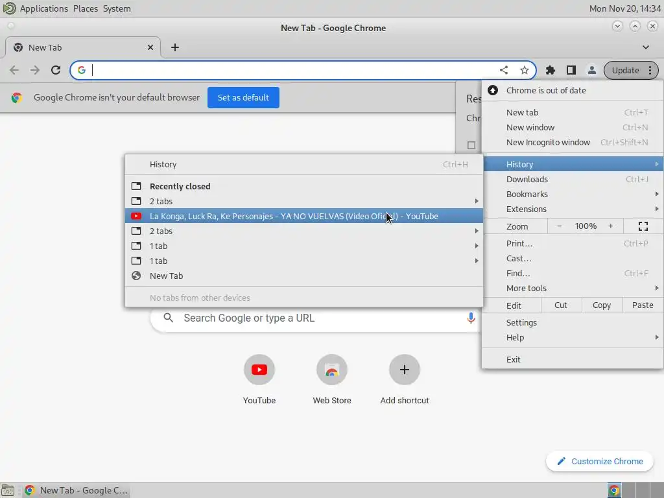Click the show desktop icon in taskbar
664x498 pixels.
8,490
